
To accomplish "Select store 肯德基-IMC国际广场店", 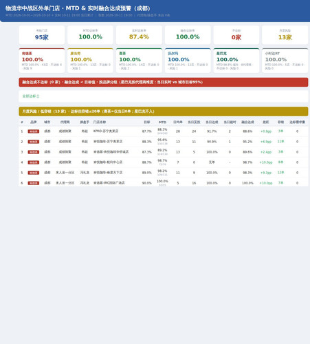I will [109, 183].
